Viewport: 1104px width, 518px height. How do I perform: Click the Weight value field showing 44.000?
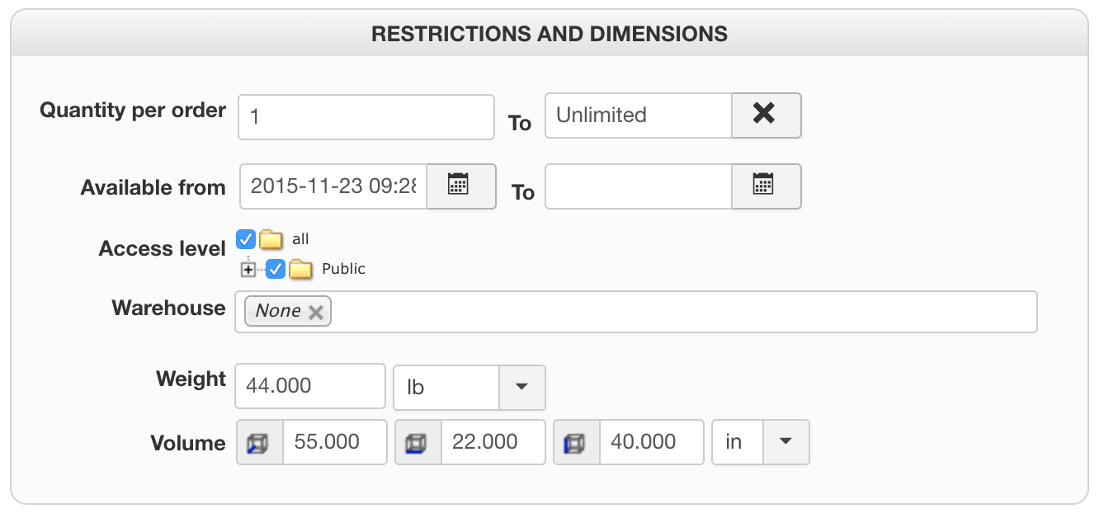click(x=309, y=386)
